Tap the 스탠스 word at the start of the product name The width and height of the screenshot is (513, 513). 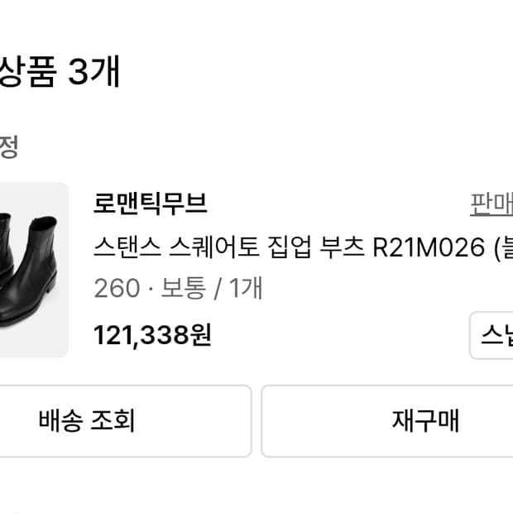(127, 247)
